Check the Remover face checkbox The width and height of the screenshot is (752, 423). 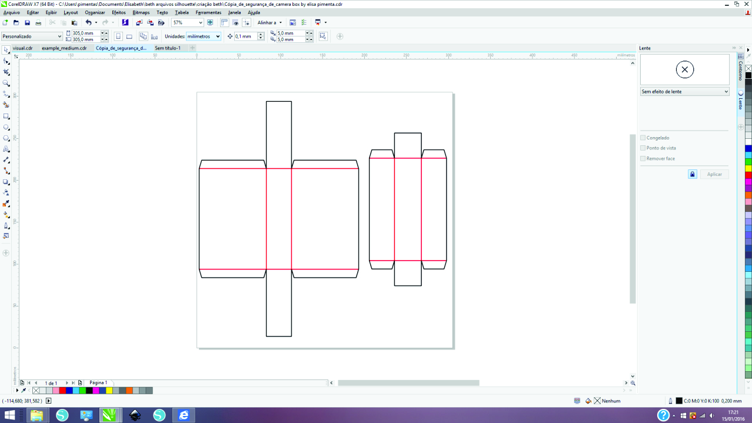point(643,158)
